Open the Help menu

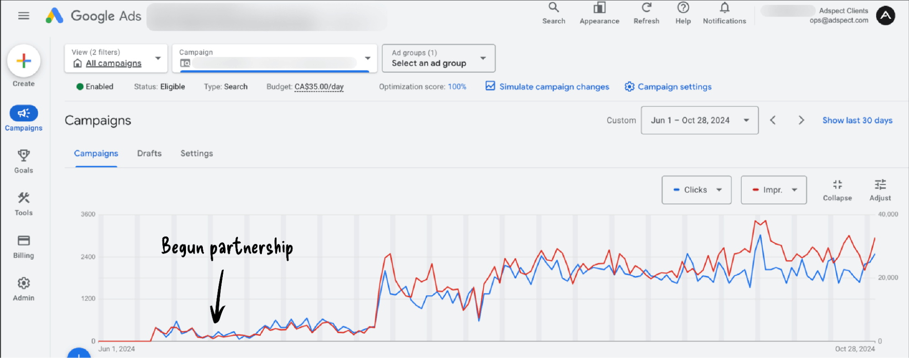click(x=683, y=8)
